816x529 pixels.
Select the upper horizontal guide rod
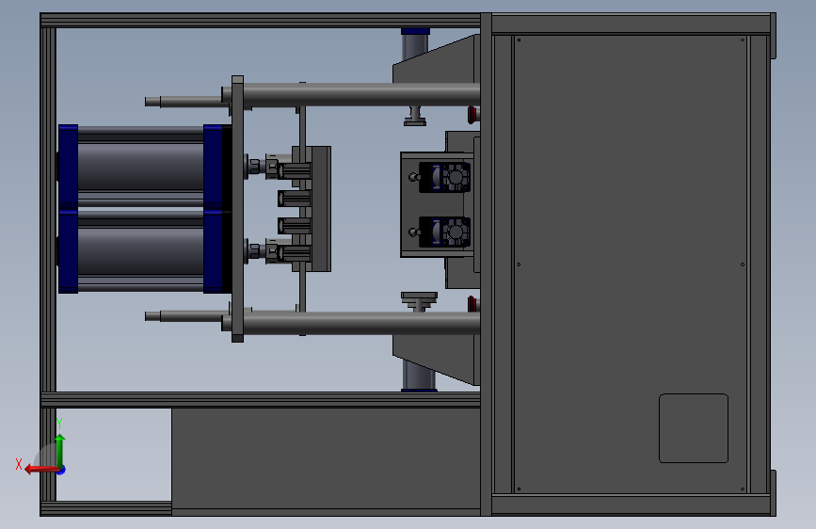point(360,95)
